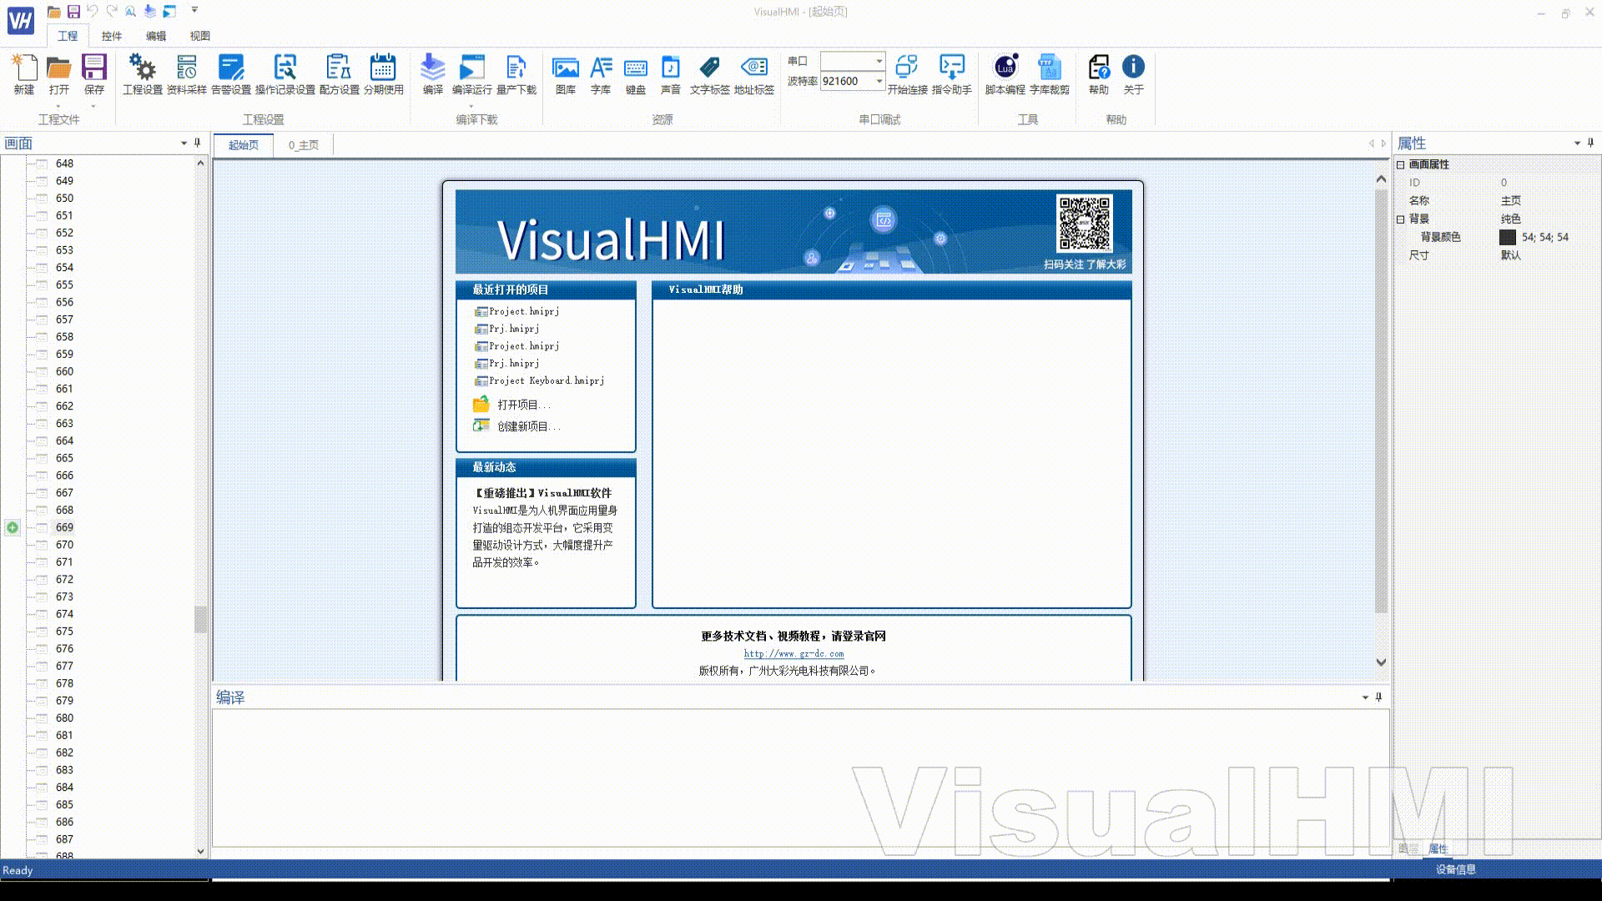Open 属性 panel options dropdown arrow
The height and width of the screenshot is (901, 1602).
(1577, 143)
